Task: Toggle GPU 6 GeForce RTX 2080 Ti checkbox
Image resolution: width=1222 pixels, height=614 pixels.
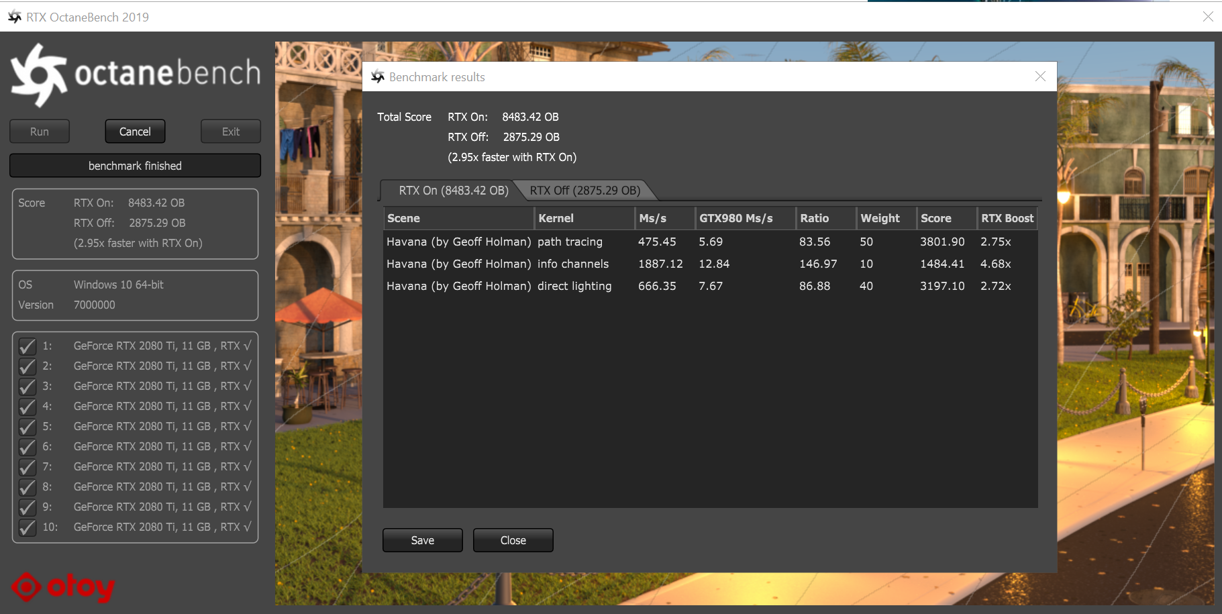Action: pos(28,447)
